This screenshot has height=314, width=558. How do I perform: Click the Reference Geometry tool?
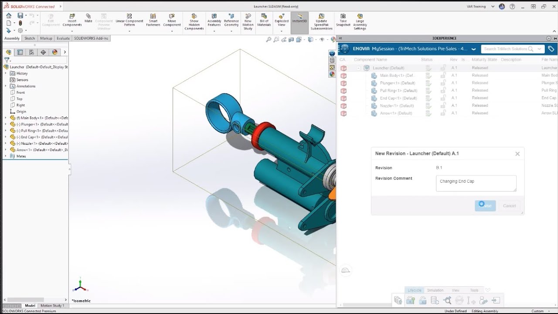[231, 20]
